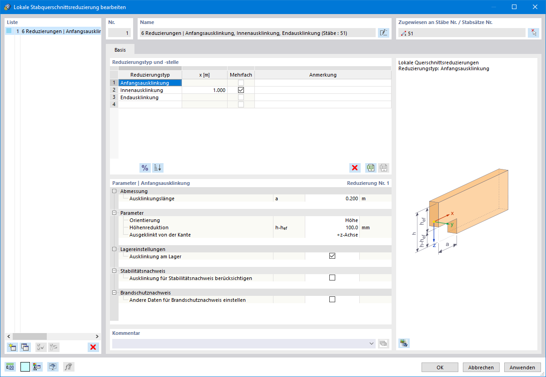Viewport: 546px width, 377px height.
Task: Select Endausklinkung cell in row 3
Action: tap(150, 97)
